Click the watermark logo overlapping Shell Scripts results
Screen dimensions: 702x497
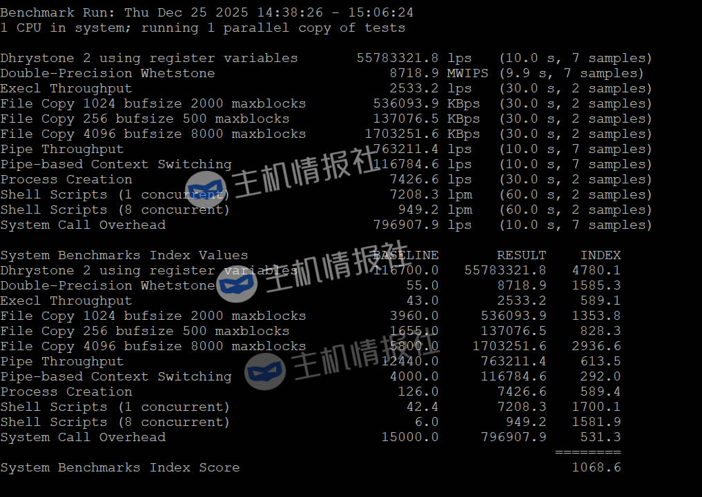[205, 190]
